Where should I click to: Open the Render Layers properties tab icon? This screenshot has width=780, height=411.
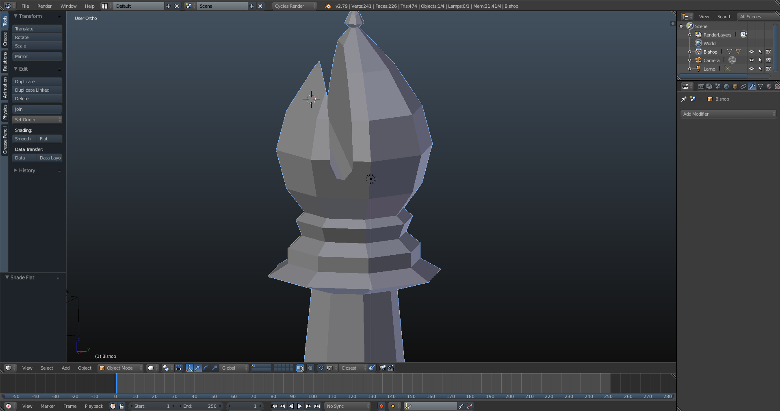(709, 86)
